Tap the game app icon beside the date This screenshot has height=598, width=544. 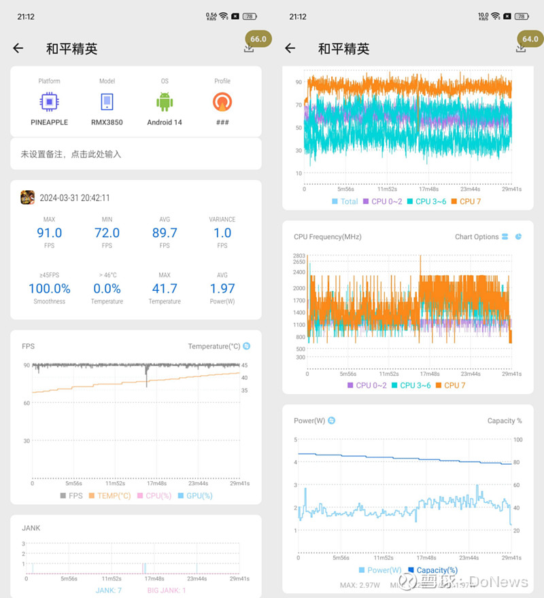[27, 198]
